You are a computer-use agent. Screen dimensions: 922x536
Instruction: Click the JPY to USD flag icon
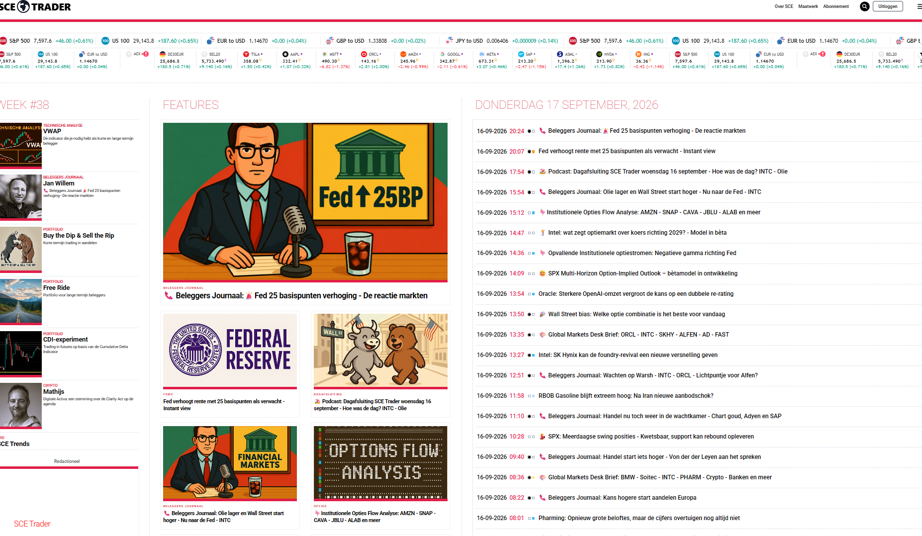[x=450, y=41]
